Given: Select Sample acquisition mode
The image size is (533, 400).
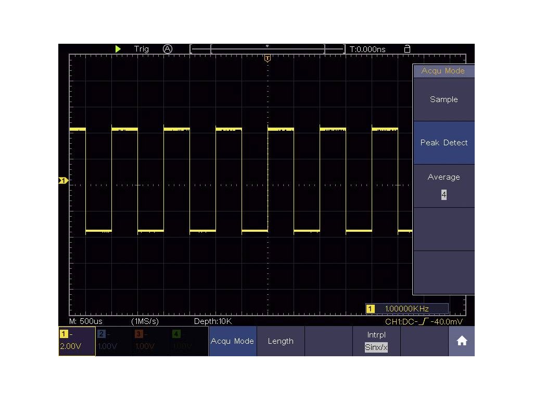Looking at the screenshot, I should point(443,99).
